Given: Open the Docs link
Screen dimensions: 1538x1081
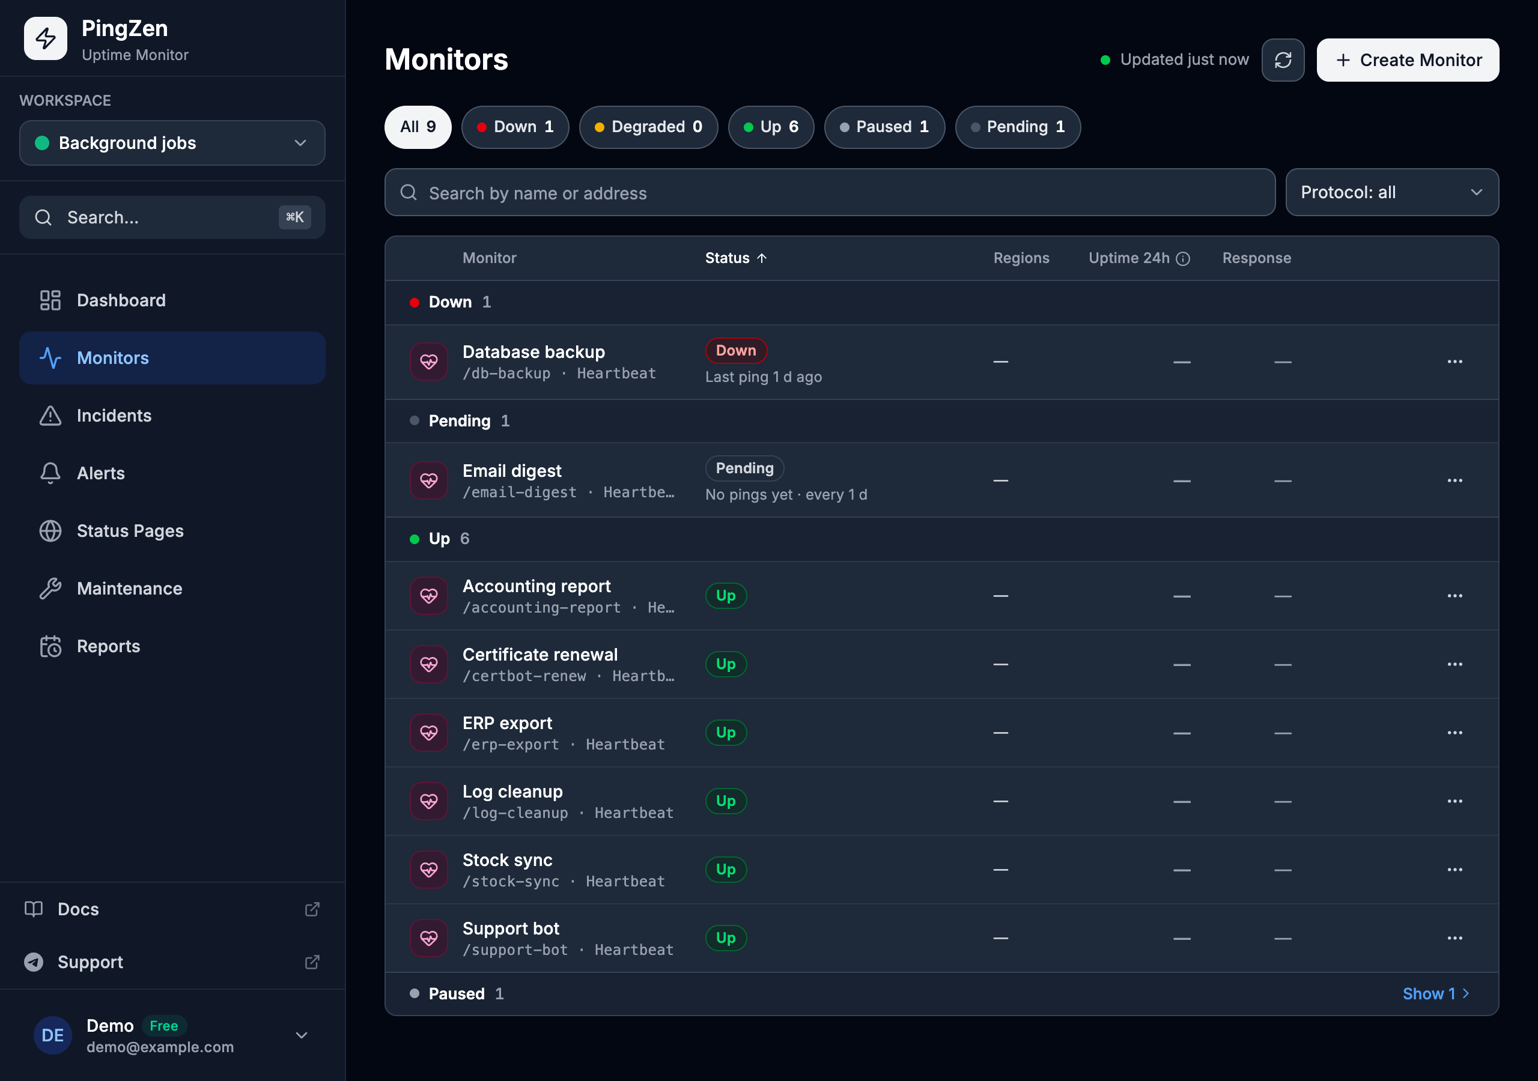Looking at the screenshot, I should tap(172, 909).
